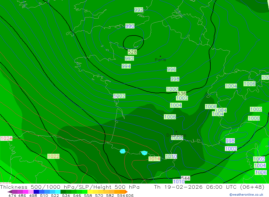Screen dimensions: 269x197
Task: Click the Paris city dot marker
Action: [160, 56]
